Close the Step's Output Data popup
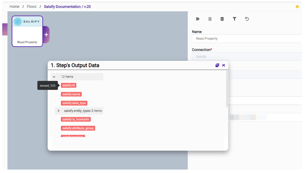Image resolution: width=308 pixels, height=173 pixels. (x=224, y=65)
